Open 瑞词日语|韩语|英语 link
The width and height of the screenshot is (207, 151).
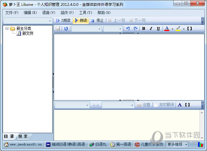pyautogui.click(x=66, y=145)
